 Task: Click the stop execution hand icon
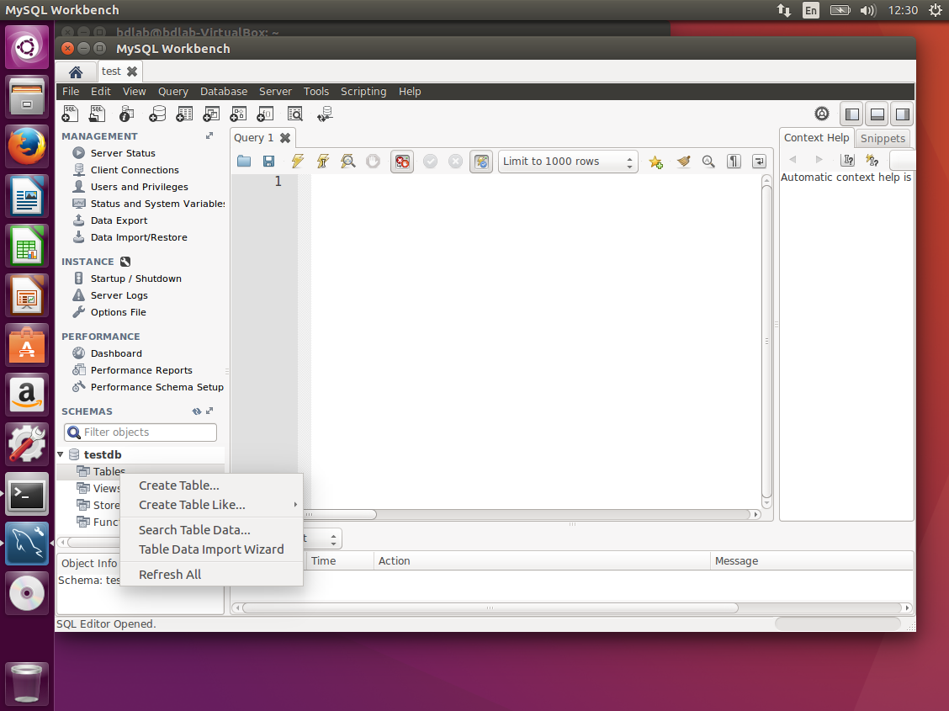pos(373,161)
